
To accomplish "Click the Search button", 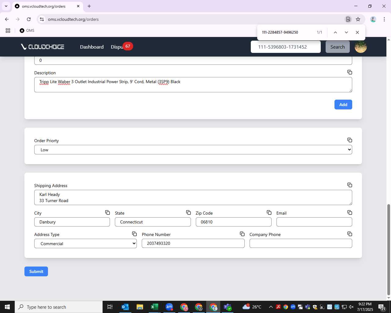I will click(x=338, y=47).
